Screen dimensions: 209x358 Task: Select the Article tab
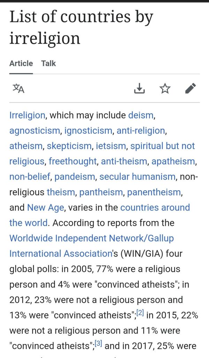[21, 64]
